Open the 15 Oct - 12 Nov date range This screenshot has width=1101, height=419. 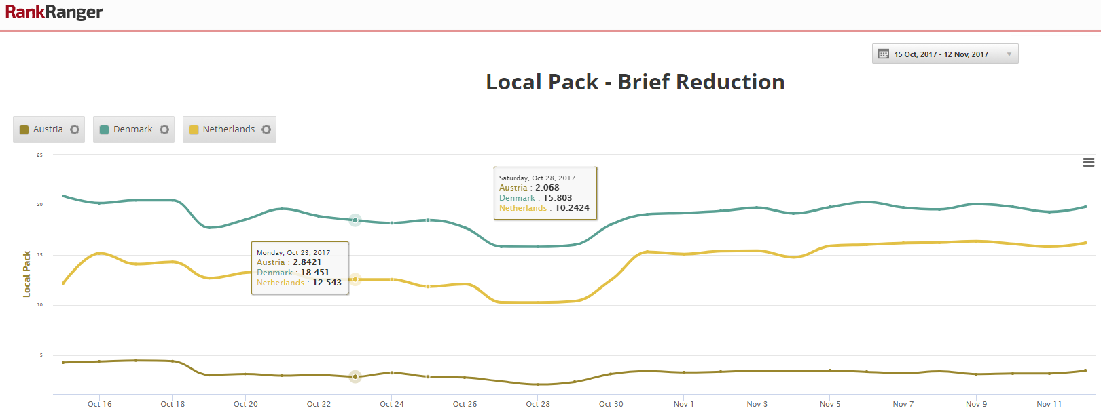pyautogui.click(x=941, y=54)
